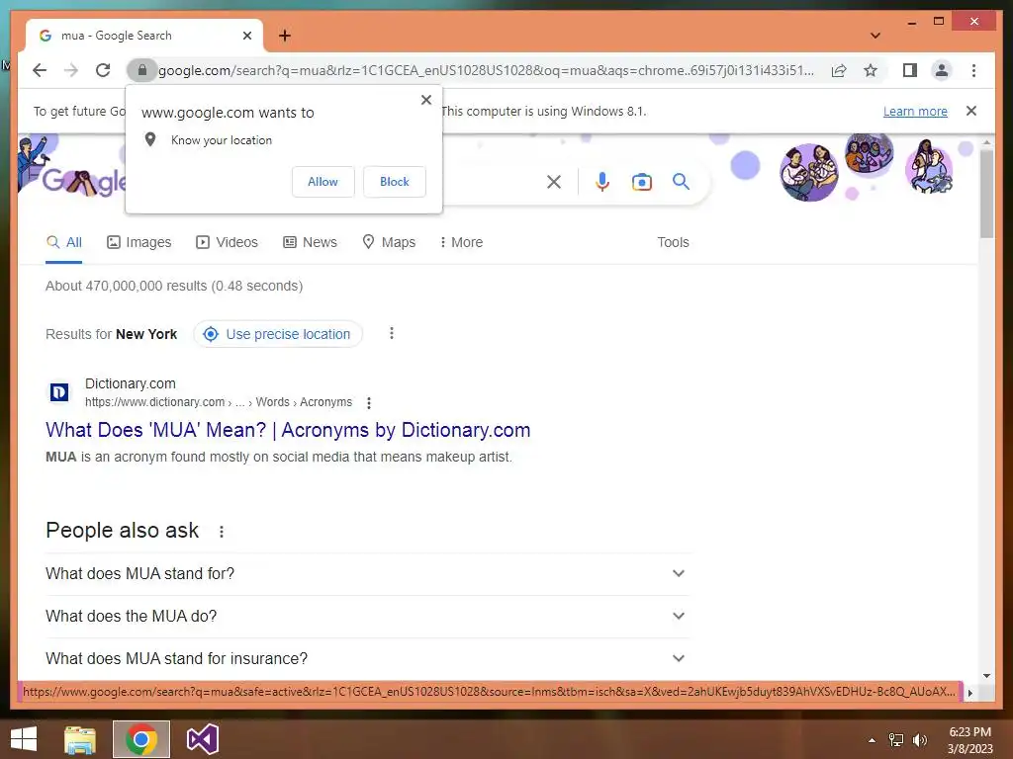Open Chrome's three-dot main menu

(973, 70)
